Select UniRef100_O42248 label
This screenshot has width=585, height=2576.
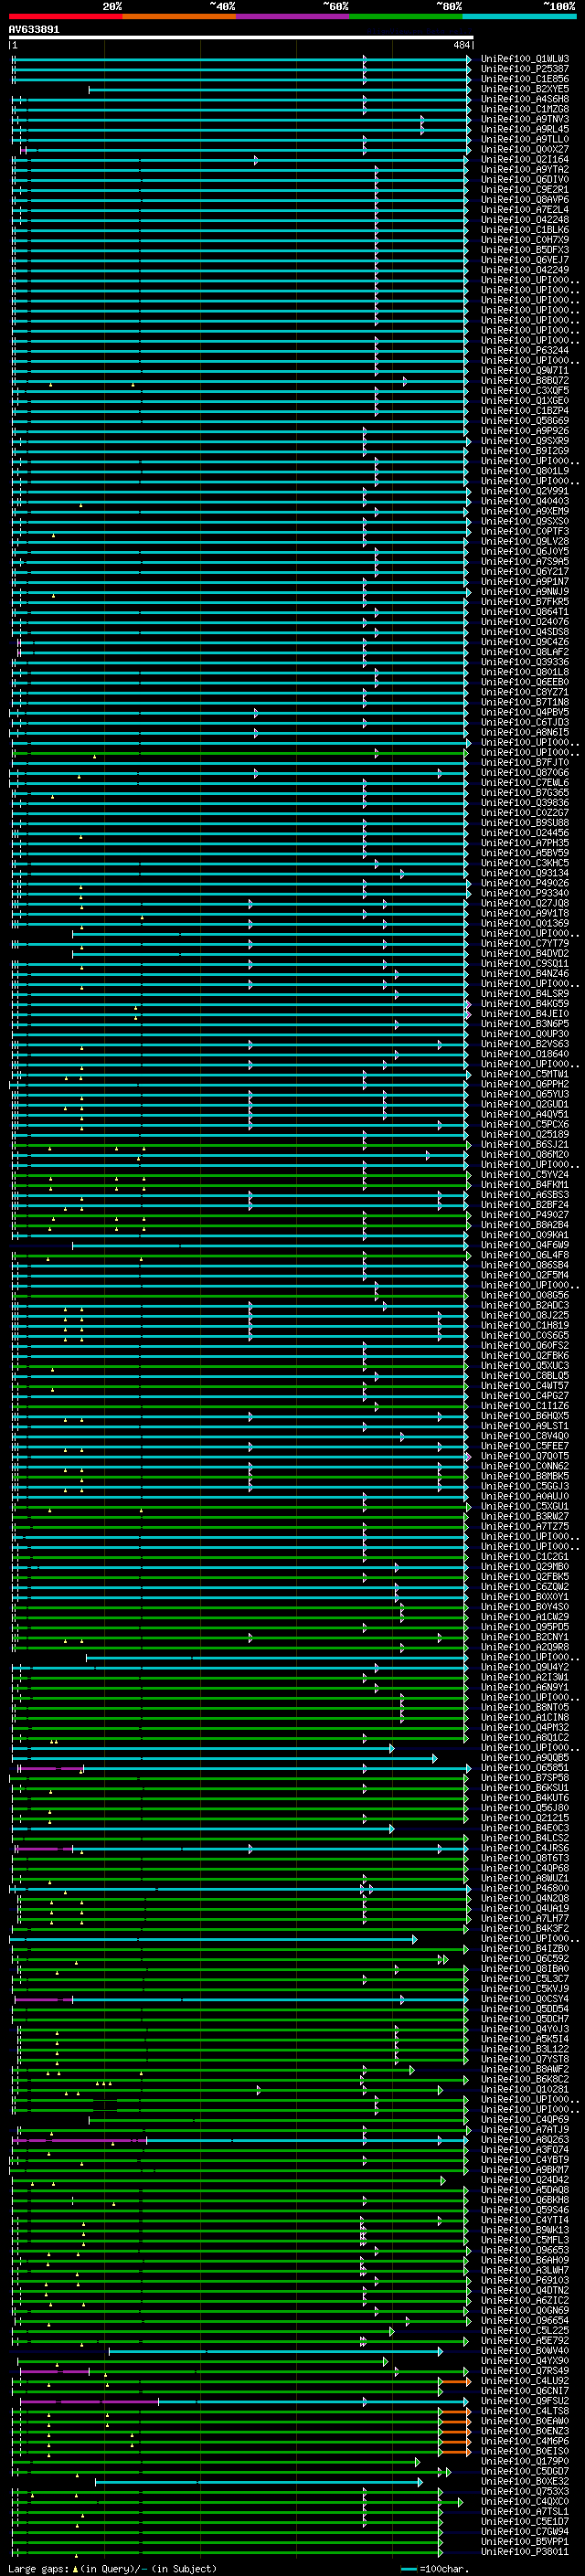click(525, 220)
